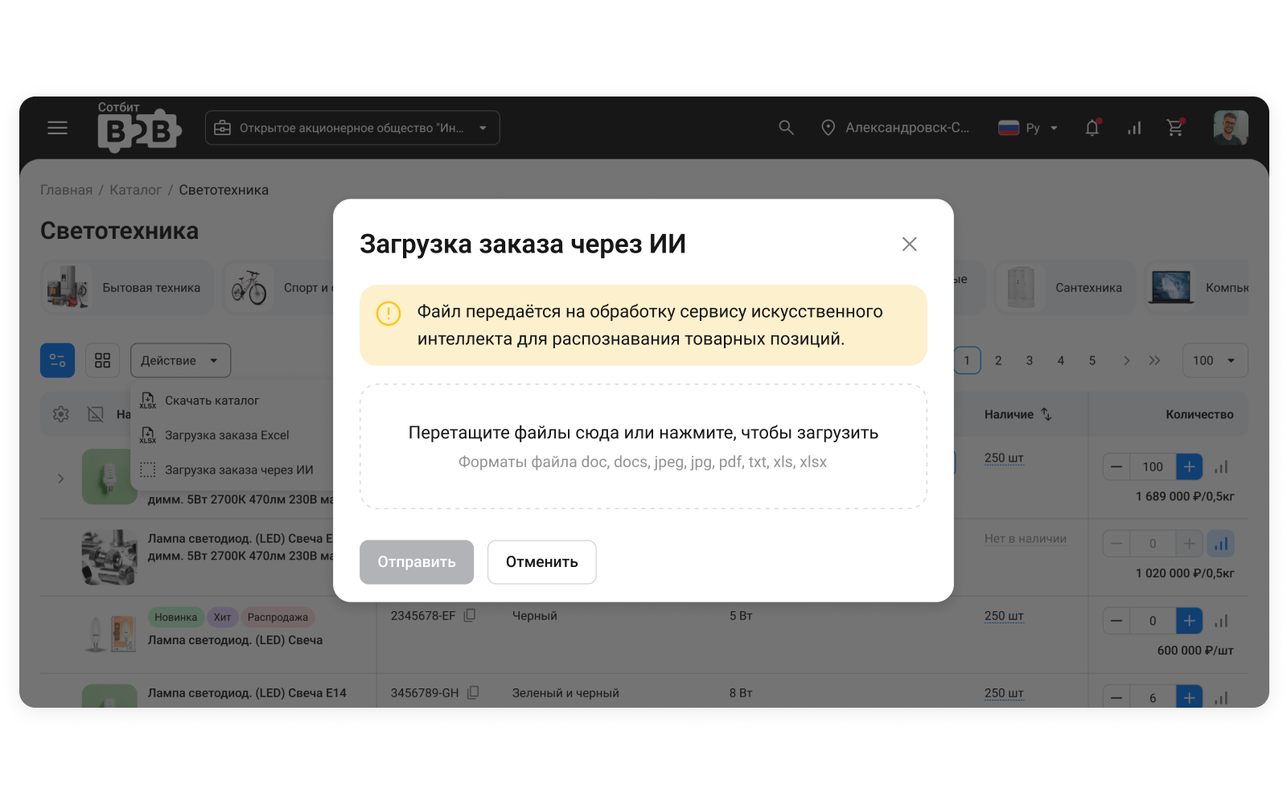
Task: Open Сантехника category card
Action: pos(1065,288)
